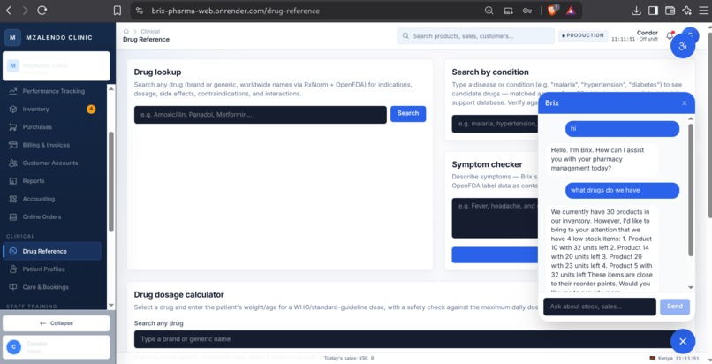Open Performance Tracking in sidebar
Screen dimensions: 712x364
click(x=54, y=91)
